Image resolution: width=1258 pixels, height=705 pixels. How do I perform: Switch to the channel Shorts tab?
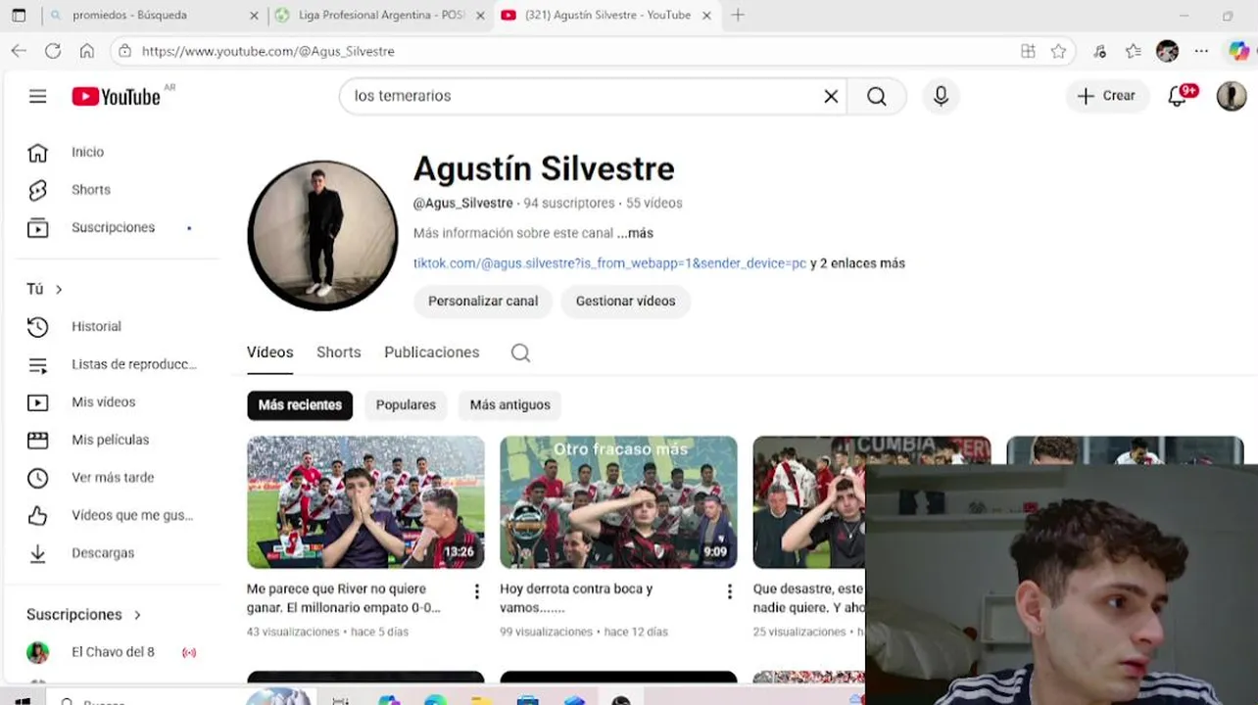pos(338,352)
